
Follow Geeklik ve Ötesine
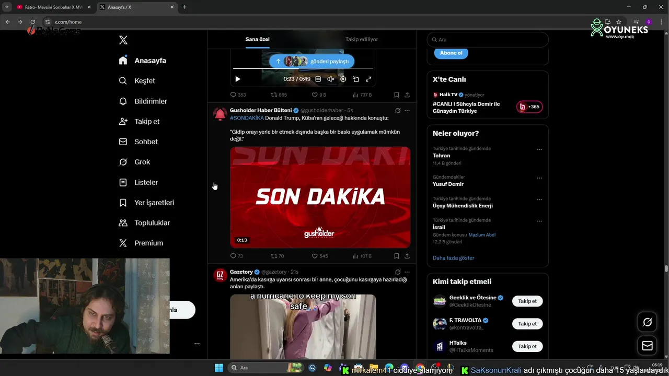tap(527, 301)
